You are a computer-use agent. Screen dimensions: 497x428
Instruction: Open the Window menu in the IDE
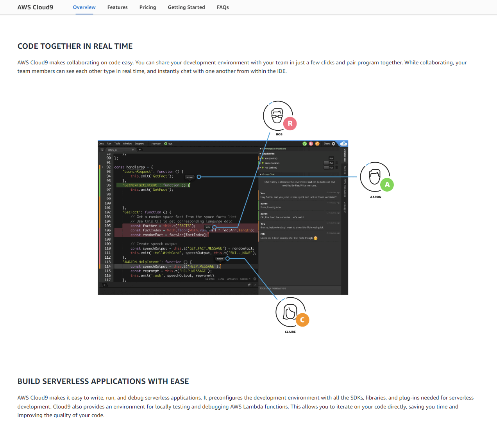pyautogui.click(x=127, y=144)
